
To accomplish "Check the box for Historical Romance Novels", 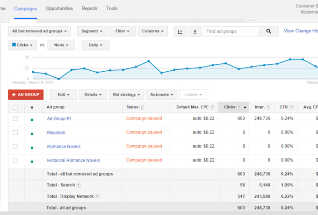I will click(x=15, y=160).
